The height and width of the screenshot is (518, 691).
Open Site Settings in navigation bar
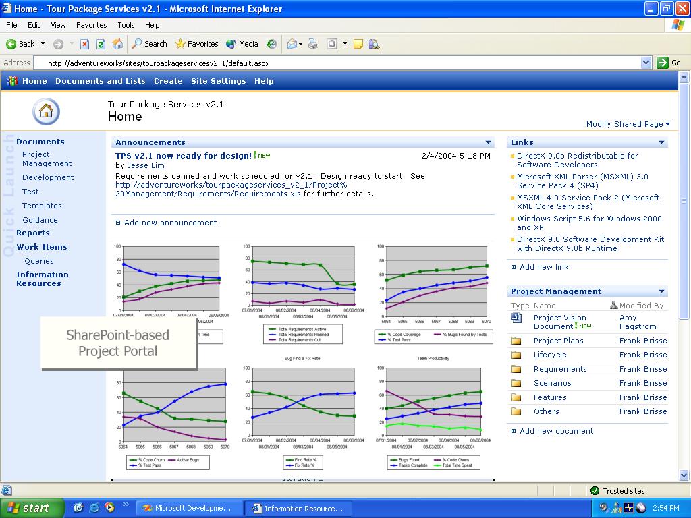218,81
